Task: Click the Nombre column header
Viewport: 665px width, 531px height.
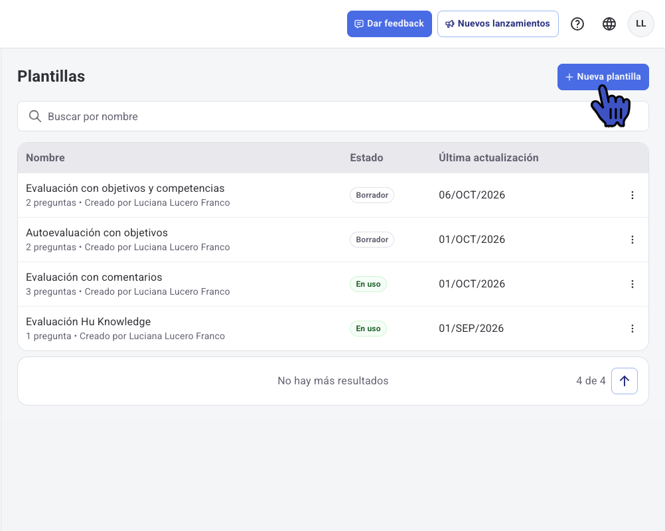Action: point(45,158)
